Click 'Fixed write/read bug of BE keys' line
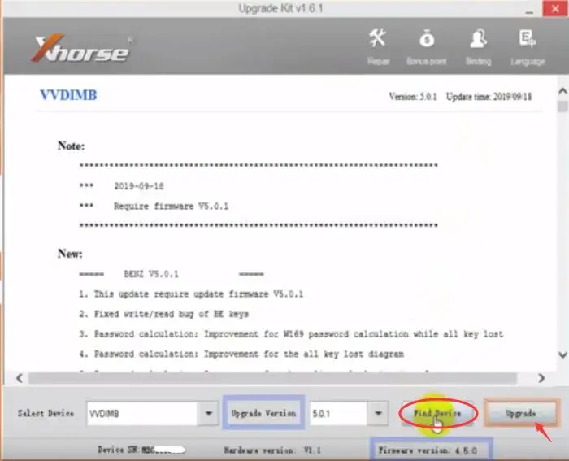 pyautogui.click(x=164, y=314)
